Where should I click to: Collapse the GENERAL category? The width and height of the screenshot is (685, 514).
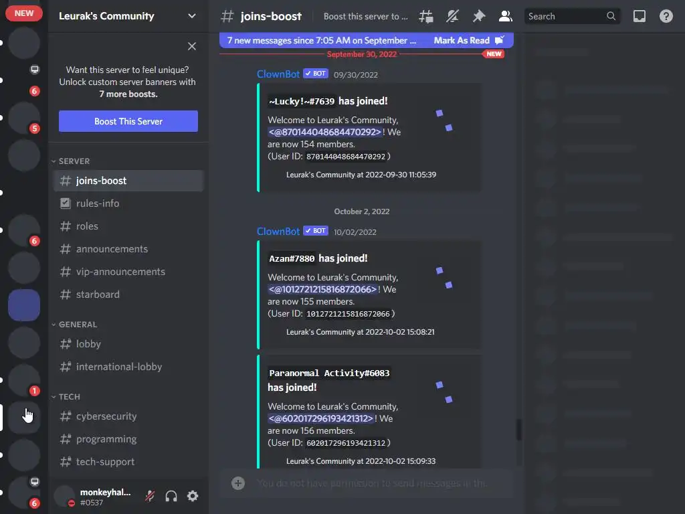coord(75,325)
